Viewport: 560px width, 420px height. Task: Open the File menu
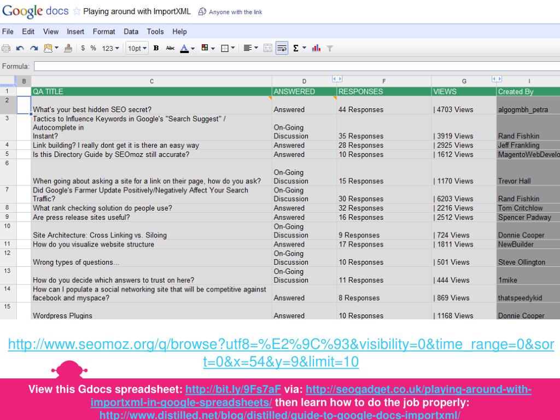coord(8,31)
